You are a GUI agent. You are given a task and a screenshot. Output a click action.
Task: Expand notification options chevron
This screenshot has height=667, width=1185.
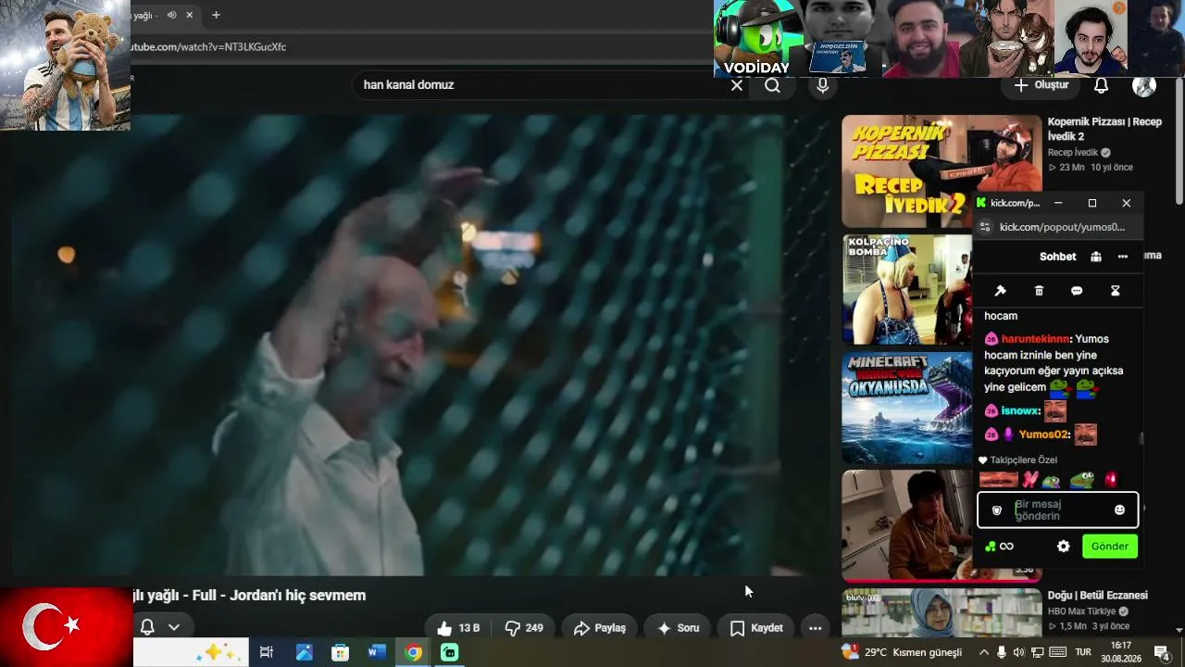(x=173, y=627)
